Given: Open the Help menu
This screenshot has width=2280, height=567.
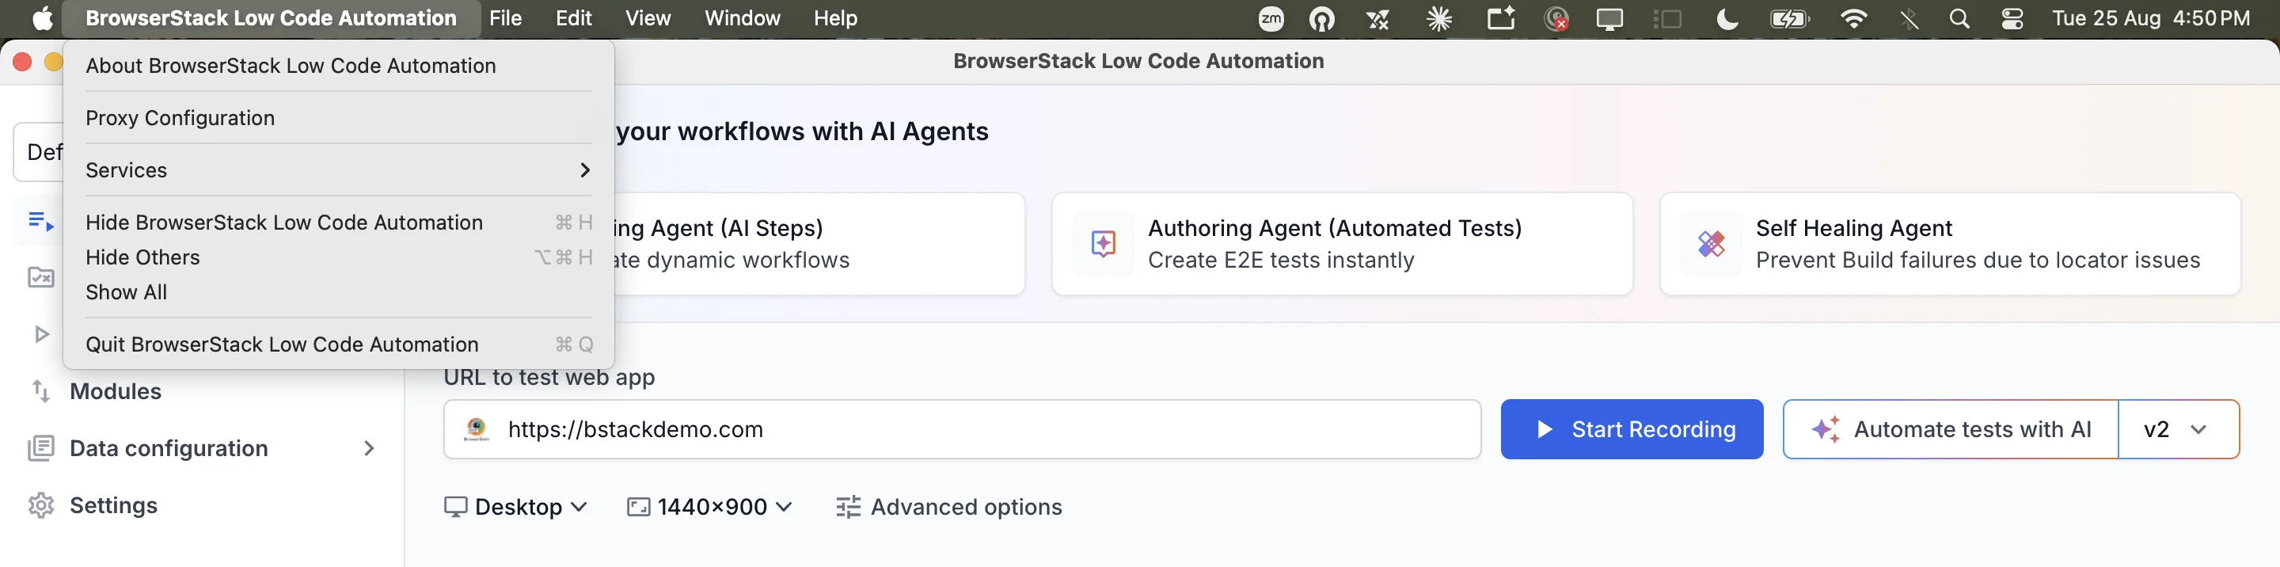Looking at the screenshot, I should tap(834, 18).
